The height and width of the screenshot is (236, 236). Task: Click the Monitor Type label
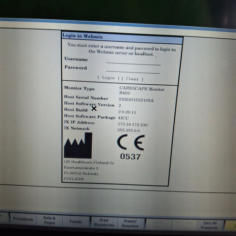point(79,88)
